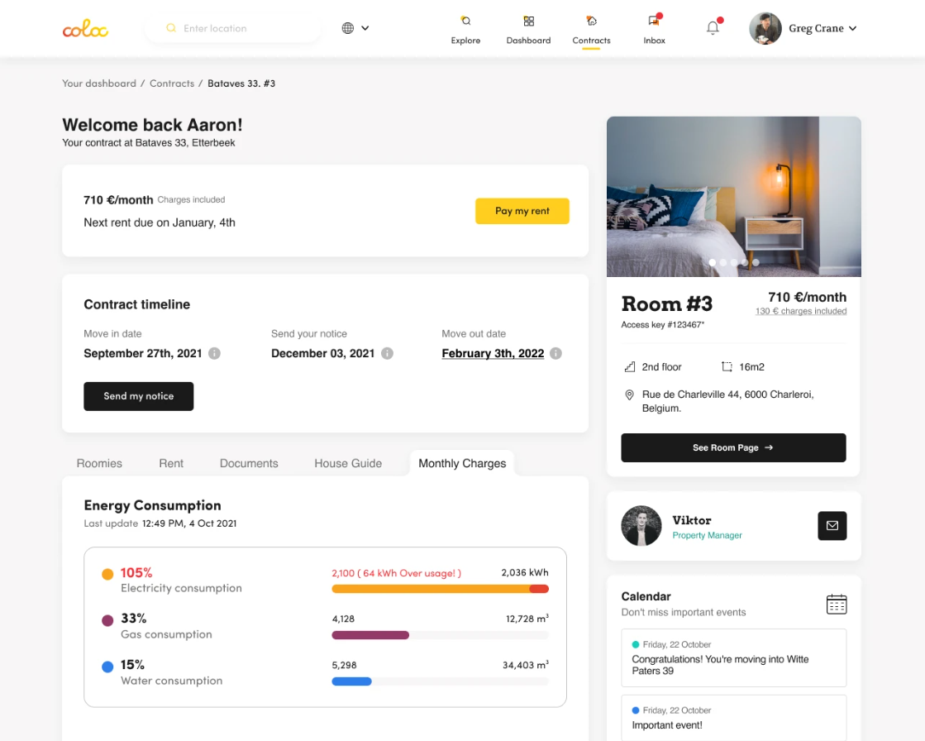Click the Send my notice button

(139, 396)
